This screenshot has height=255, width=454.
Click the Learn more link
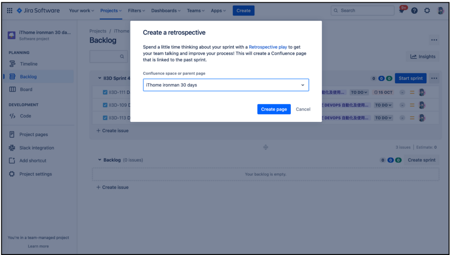click(x=38, y=246)
